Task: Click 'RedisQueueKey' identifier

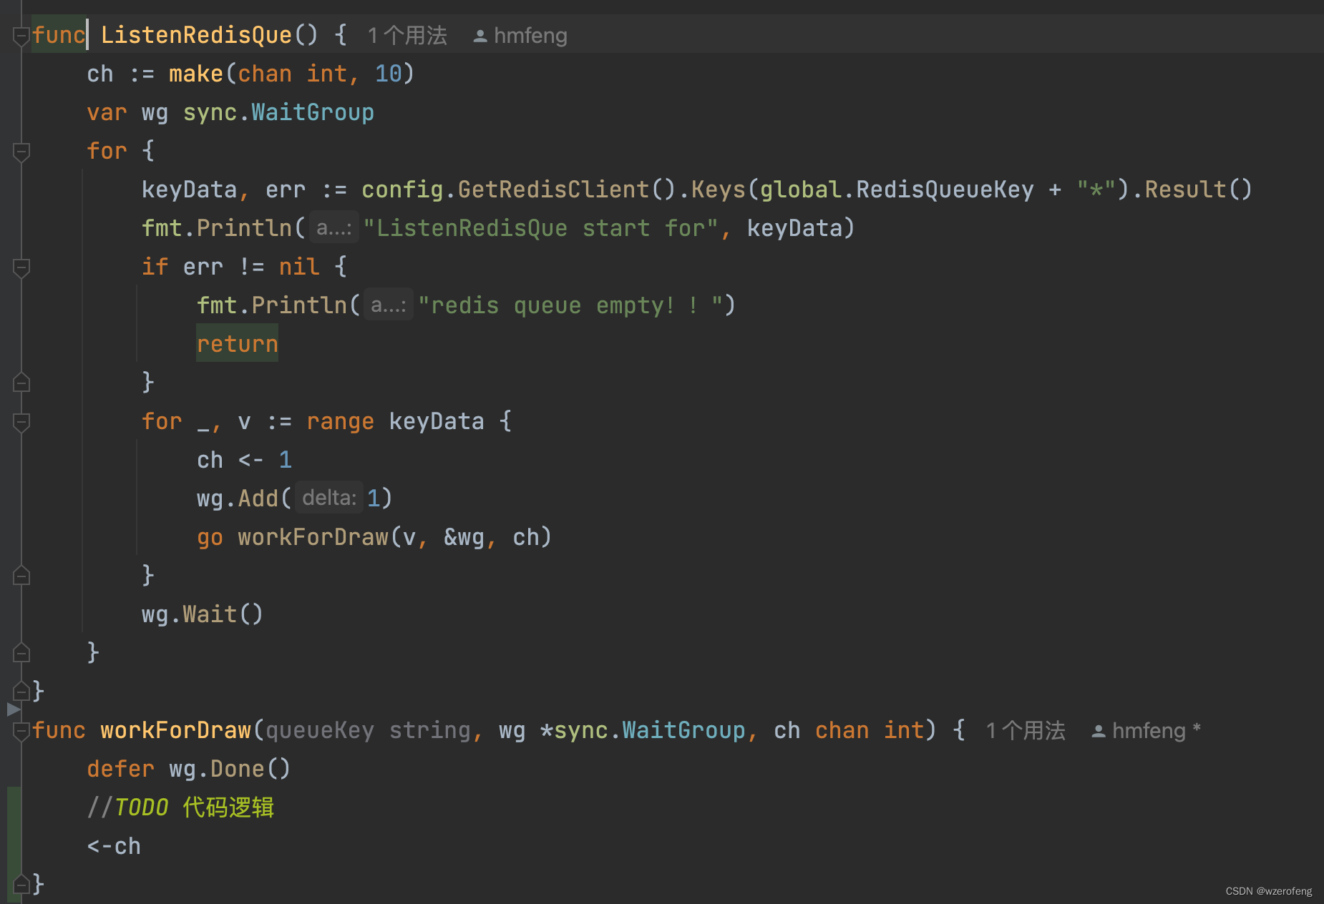Action: (945, 190)
